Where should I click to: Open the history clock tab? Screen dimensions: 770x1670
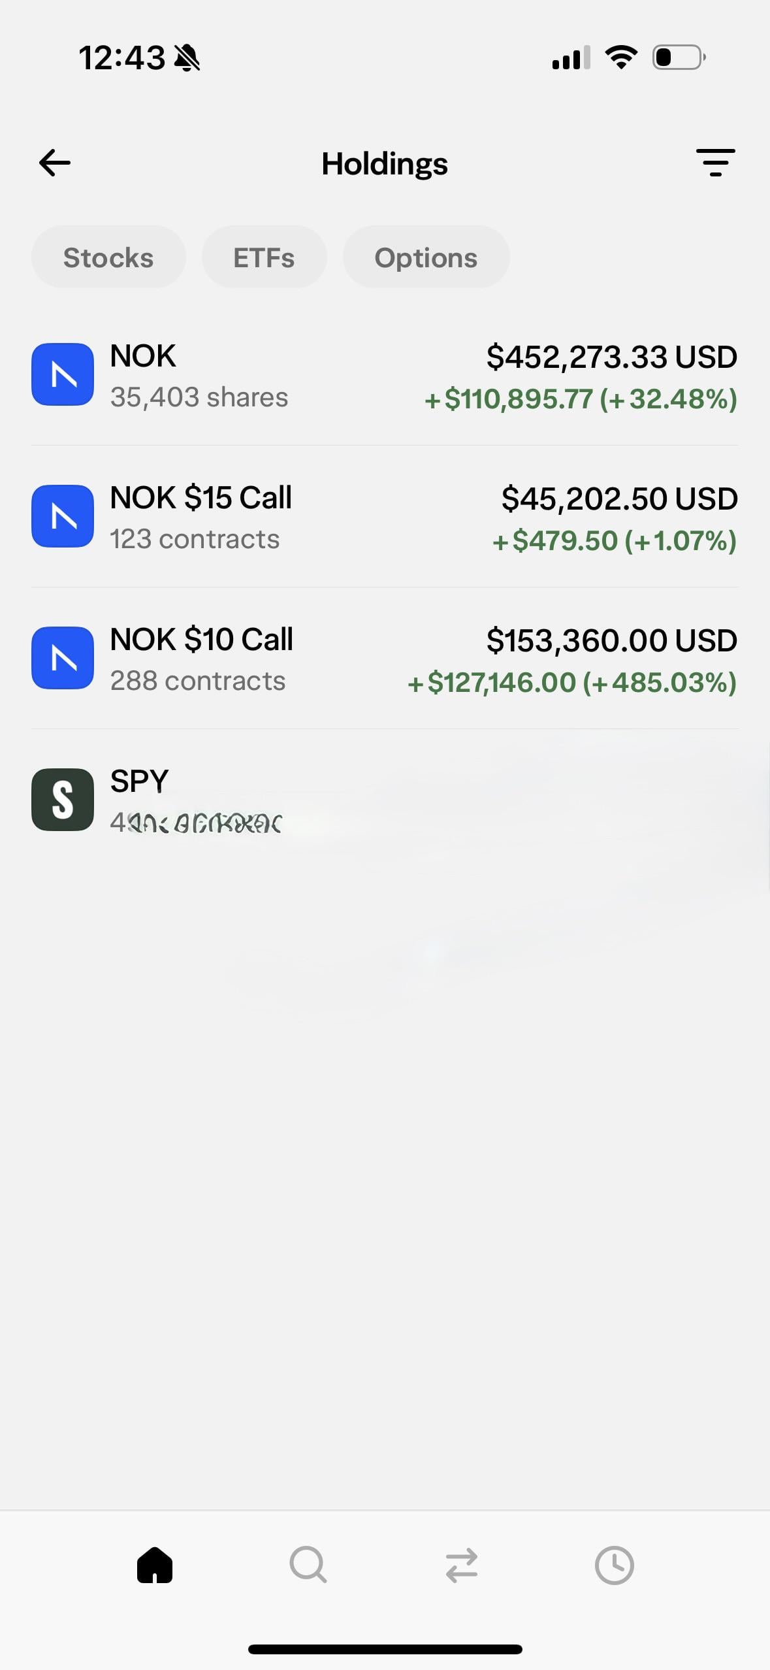coord(614,1565)
